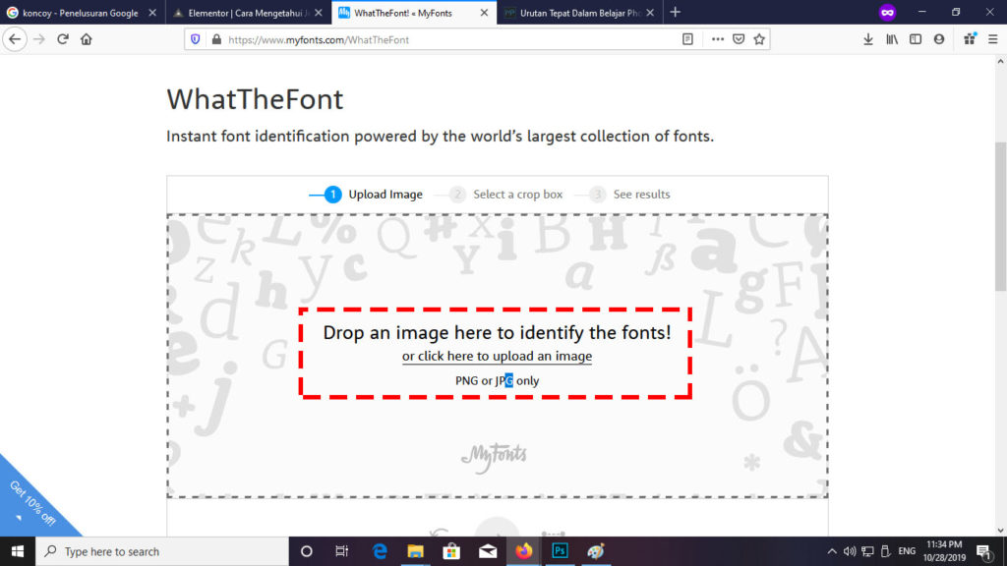Switch to koncoy Google search tab
This screenshot has width=1007, height=566.
(x=81, y=13)
